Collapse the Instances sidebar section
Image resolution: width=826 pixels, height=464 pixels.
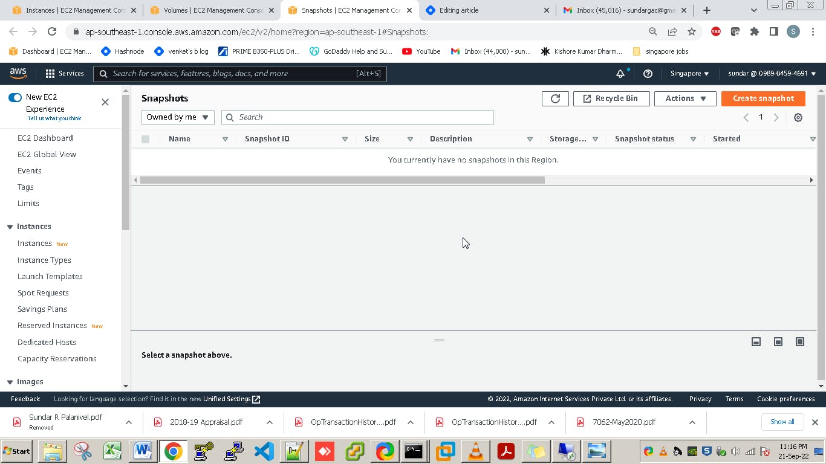(x=10, y=227)
